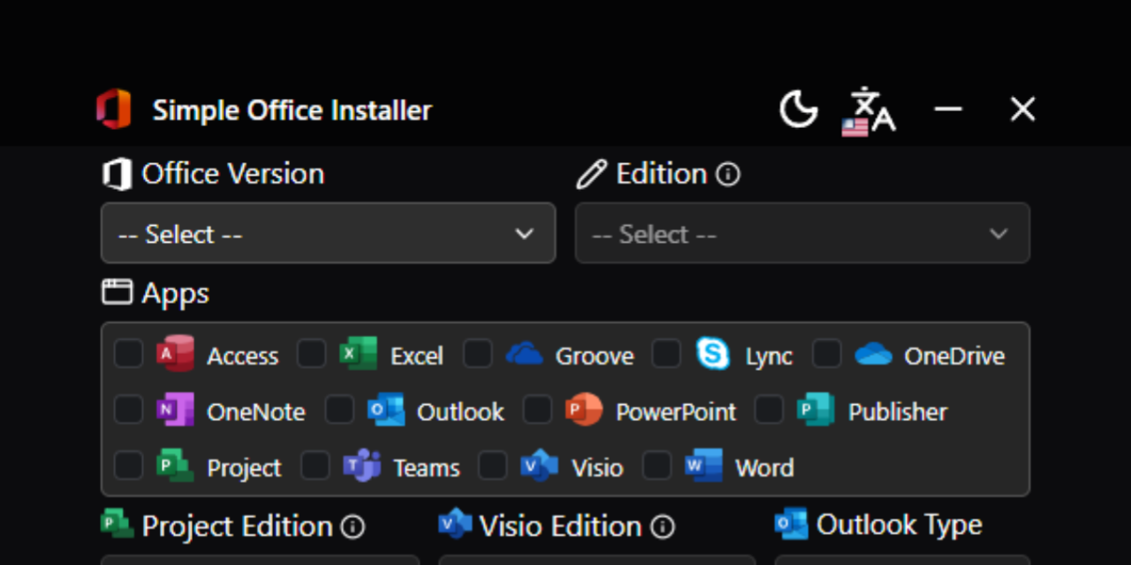Tick the Visio checkbox
1131x565 pixels.
pos(493,465)
